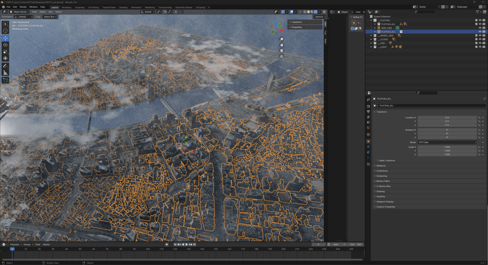Click the Blender logo menu icon
Viewport: 488px width, 265px height.
click(x=3, y=7)
